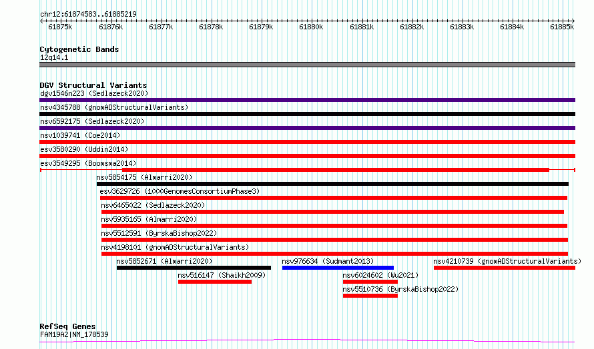
Task: Open esv3549295 (Boomsma2014) variant label
Action: tap(88, 163)
